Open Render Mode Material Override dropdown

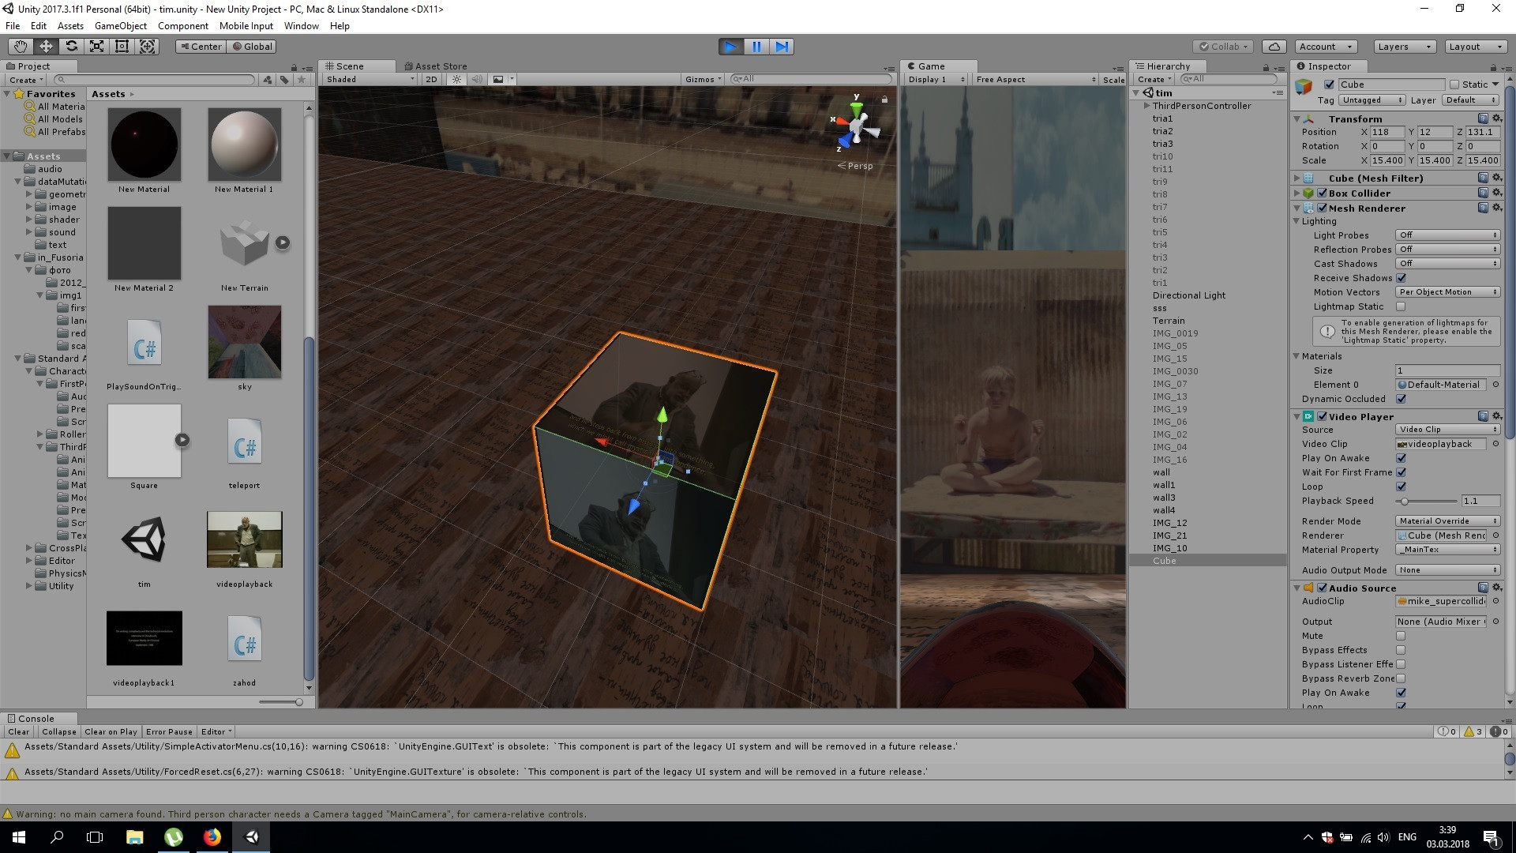(x=1447, y=521)
